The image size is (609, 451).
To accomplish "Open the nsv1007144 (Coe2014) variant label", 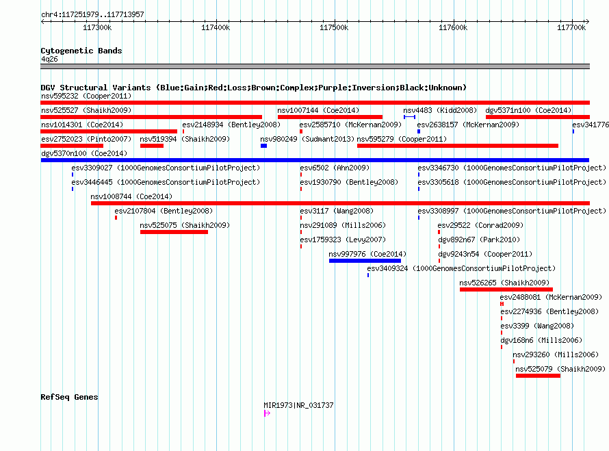I will 318,110.
